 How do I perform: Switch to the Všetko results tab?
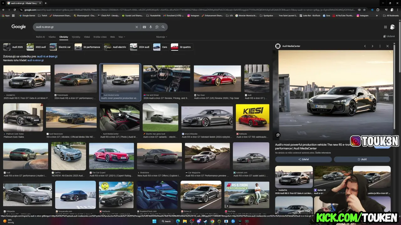click(52, 37)
